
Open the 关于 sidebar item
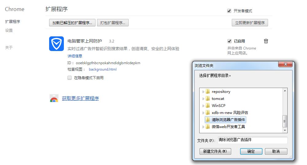coord(9,47)
